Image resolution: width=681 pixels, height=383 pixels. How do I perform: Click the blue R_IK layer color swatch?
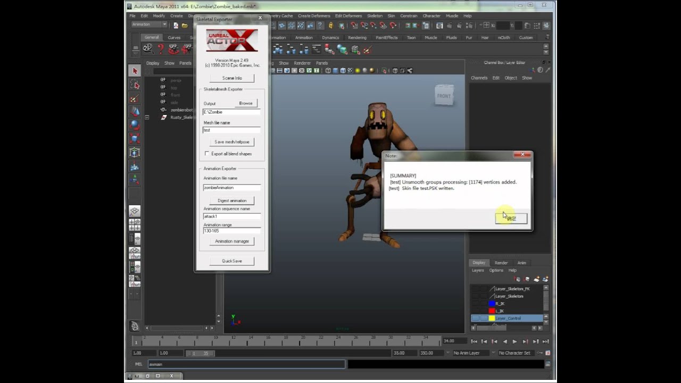tap(492, 304)
